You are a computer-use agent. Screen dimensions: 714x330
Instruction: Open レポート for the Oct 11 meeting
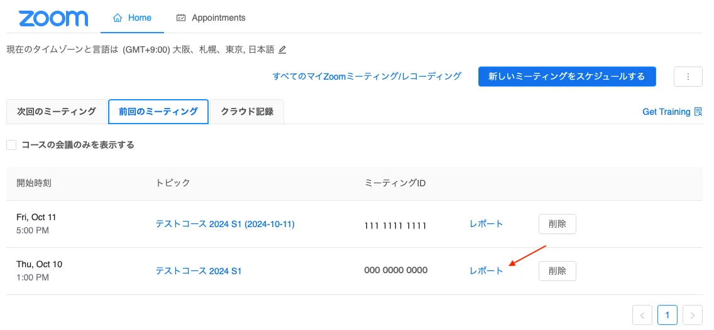[486, 224]
